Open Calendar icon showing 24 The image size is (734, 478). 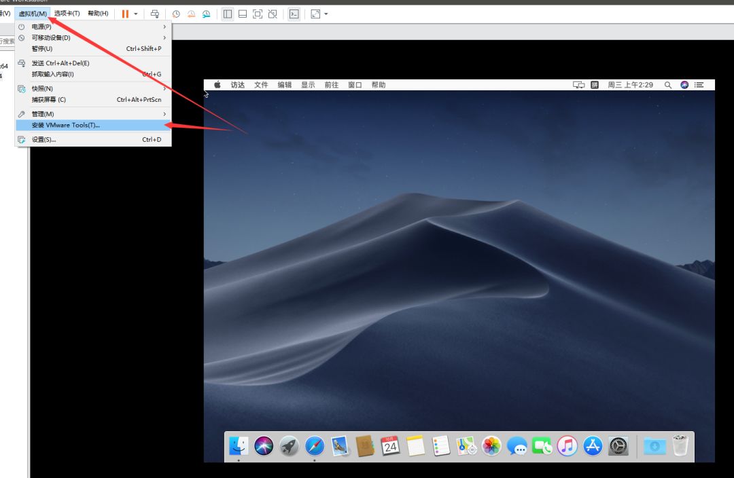(390, 445)
